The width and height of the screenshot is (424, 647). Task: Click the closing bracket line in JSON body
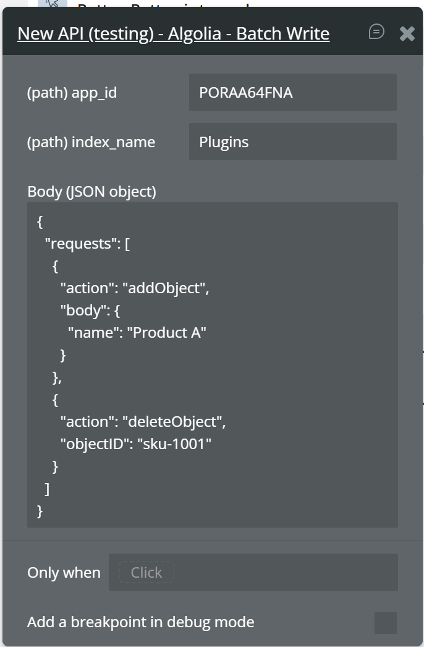[47, 489]
